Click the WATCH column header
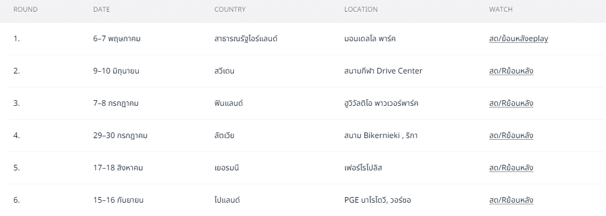The height and width of the screenshot is (216, 606). (x=501, y=9)
